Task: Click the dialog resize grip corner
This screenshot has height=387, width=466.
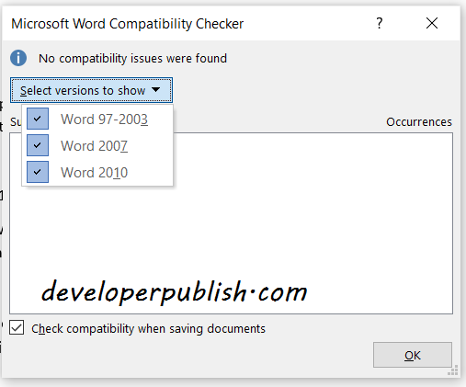Action: click(x=453, y=370)
